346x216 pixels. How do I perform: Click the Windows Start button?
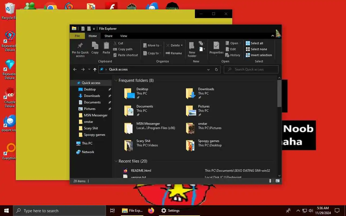pyautogui.click(x=6, y=211)
